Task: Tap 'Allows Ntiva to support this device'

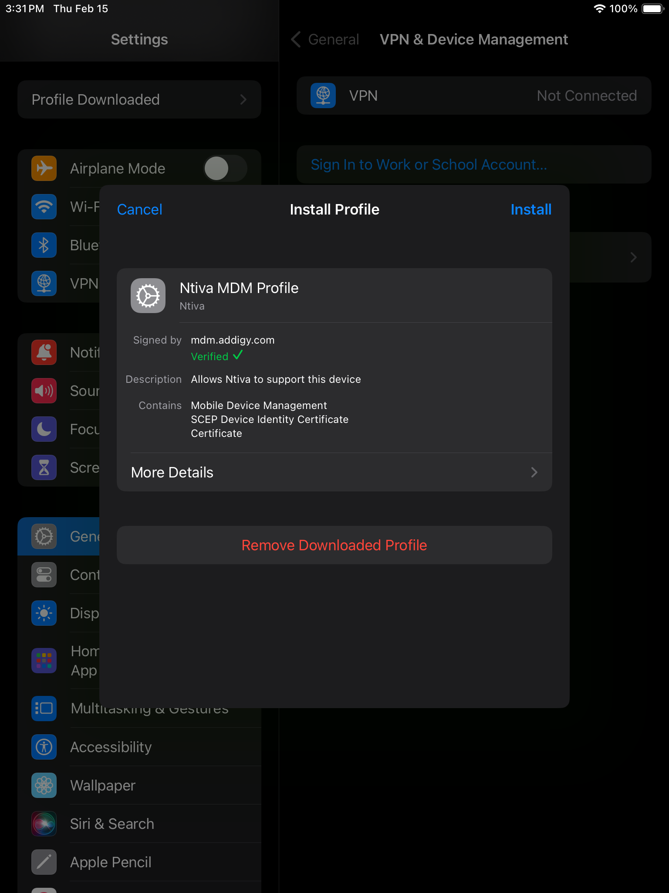Action: coord(276,379)
